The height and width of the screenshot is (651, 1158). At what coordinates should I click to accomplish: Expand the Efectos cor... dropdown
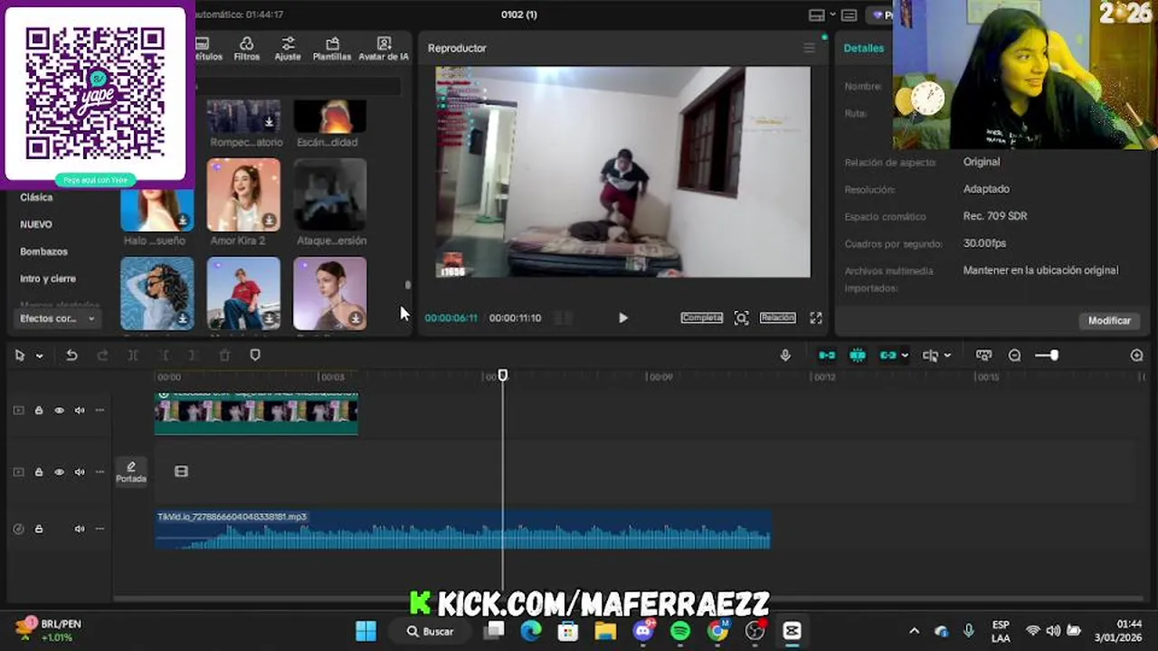(x=57, y=318)
